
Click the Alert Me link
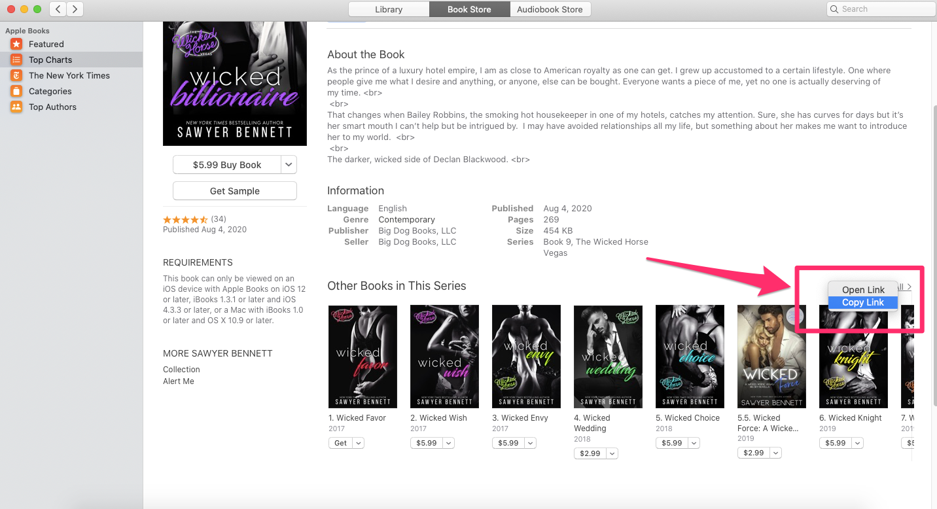click(179, 381)
